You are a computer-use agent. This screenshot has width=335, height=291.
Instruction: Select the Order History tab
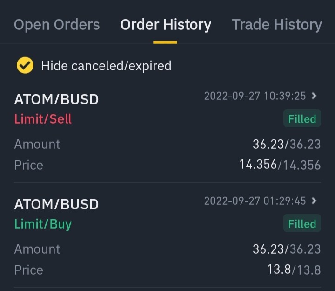166,25
